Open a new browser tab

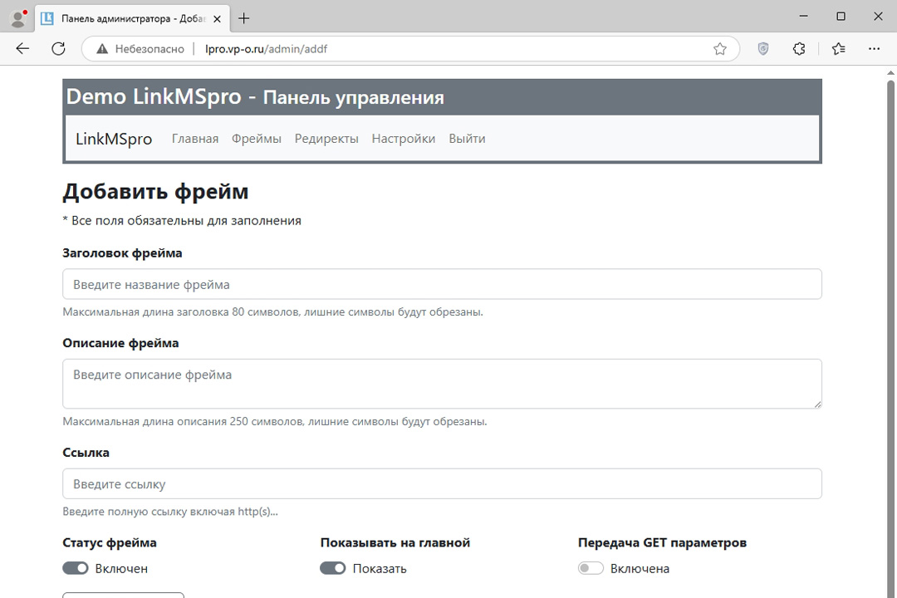point(243,18)
